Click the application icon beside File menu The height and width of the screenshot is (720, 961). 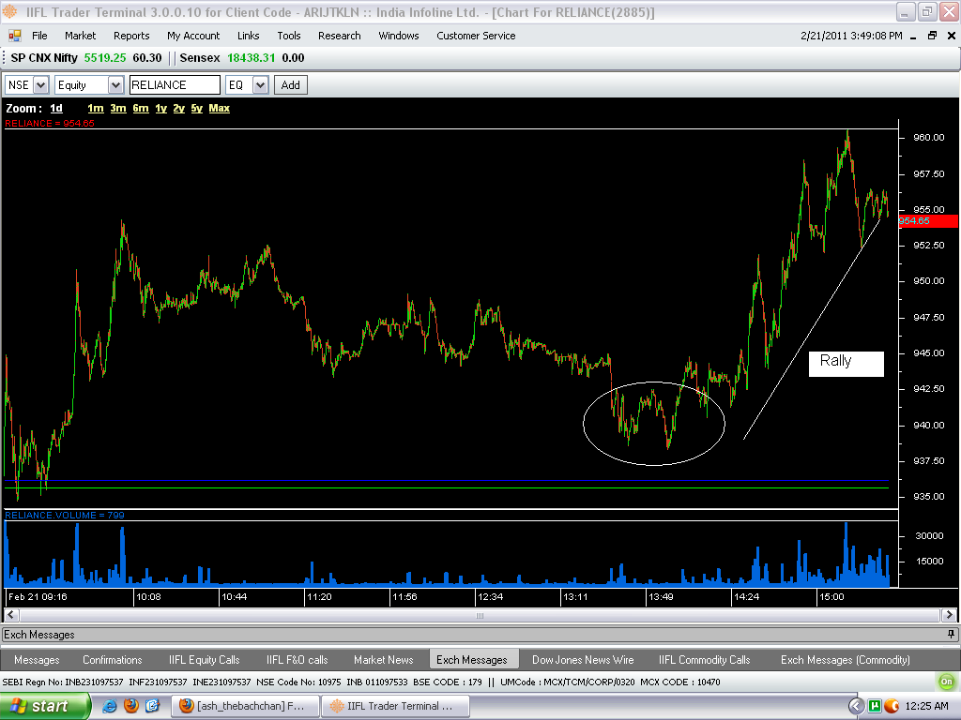[14, 36]
